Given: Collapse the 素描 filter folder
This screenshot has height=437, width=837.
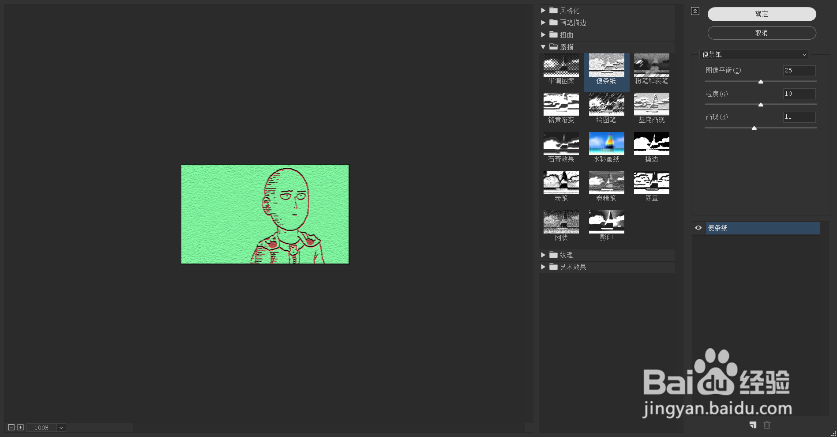Looking at the screenshot, I should coord(543,47).
